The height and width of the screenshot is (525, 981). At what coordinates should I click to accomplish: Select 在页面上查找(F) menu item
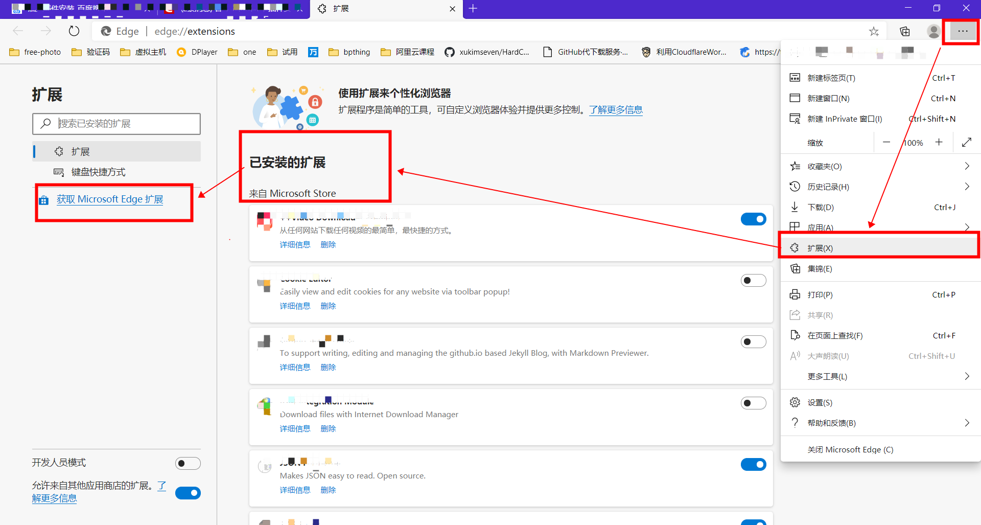(880, 336)
